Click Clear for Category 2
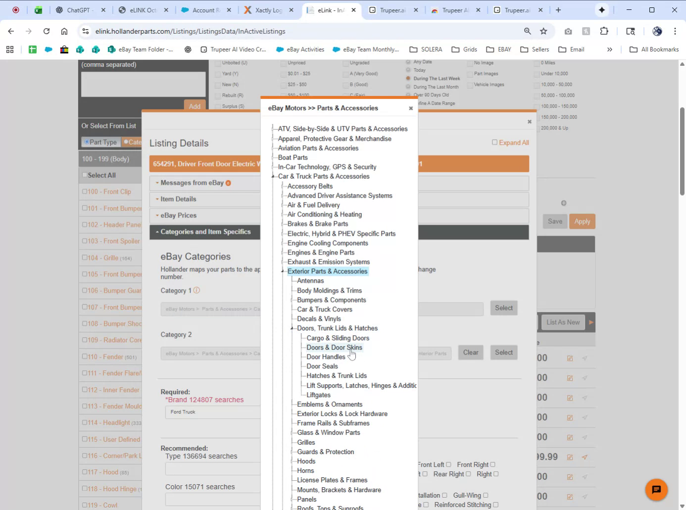Screen dimensions: 686x510 pos(471,353)
